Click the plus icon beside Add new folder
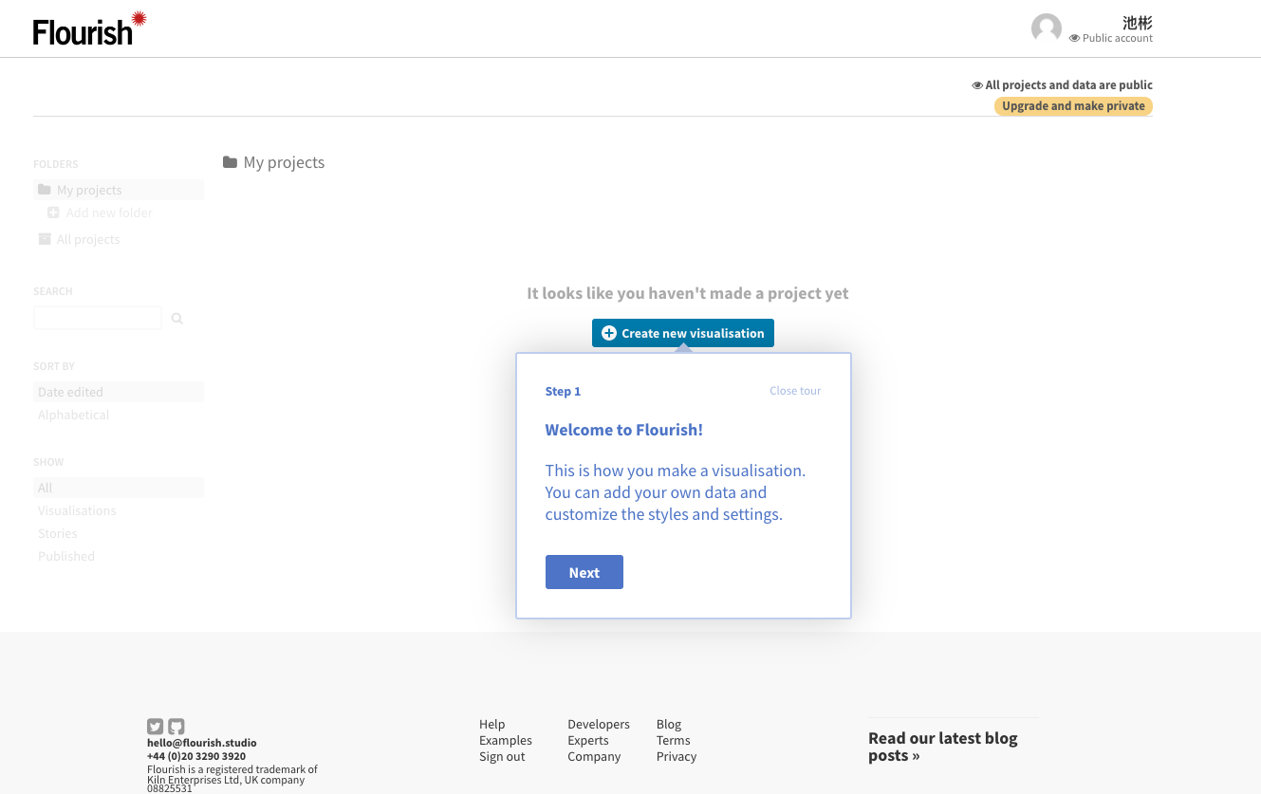The height and width of the screenshot is (794, 1261). 53,212
